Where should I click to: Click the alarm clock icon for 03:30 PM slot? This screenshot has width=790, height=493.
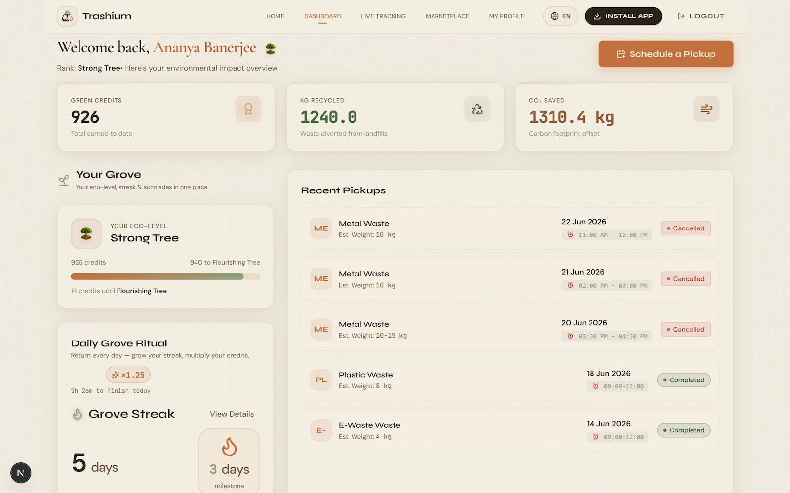(570, 336)
